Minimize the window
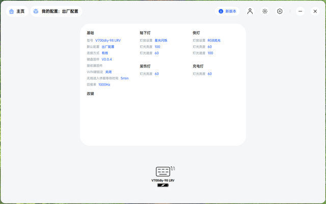The height and width of the screenshot is (204, 326). click(300, 11)
